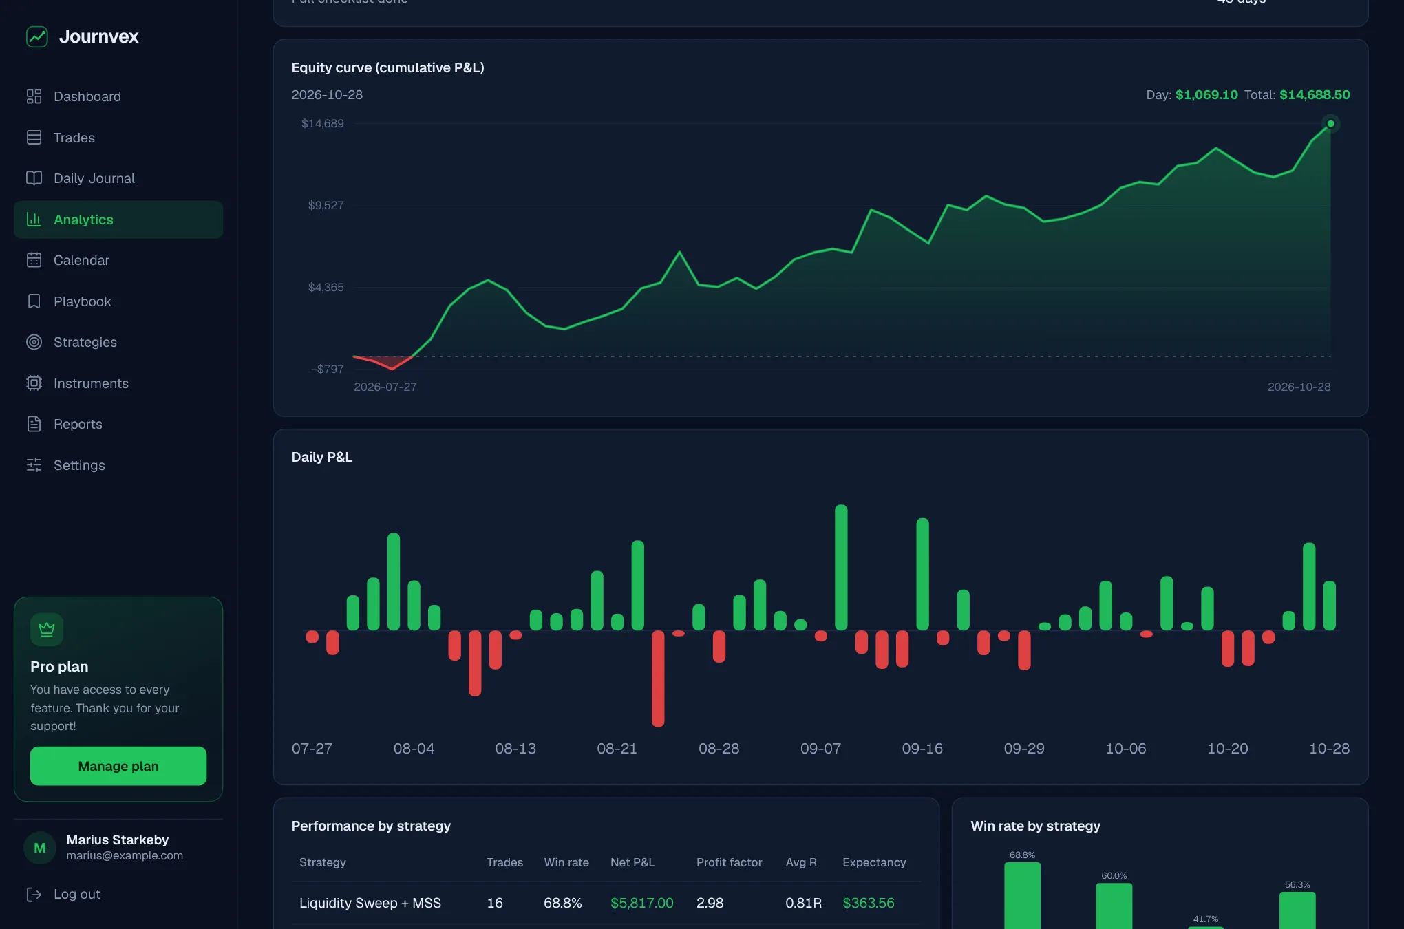Click the Pro plan crown icon
This screenshot has width=1404, height=929.
click(47, 630)
